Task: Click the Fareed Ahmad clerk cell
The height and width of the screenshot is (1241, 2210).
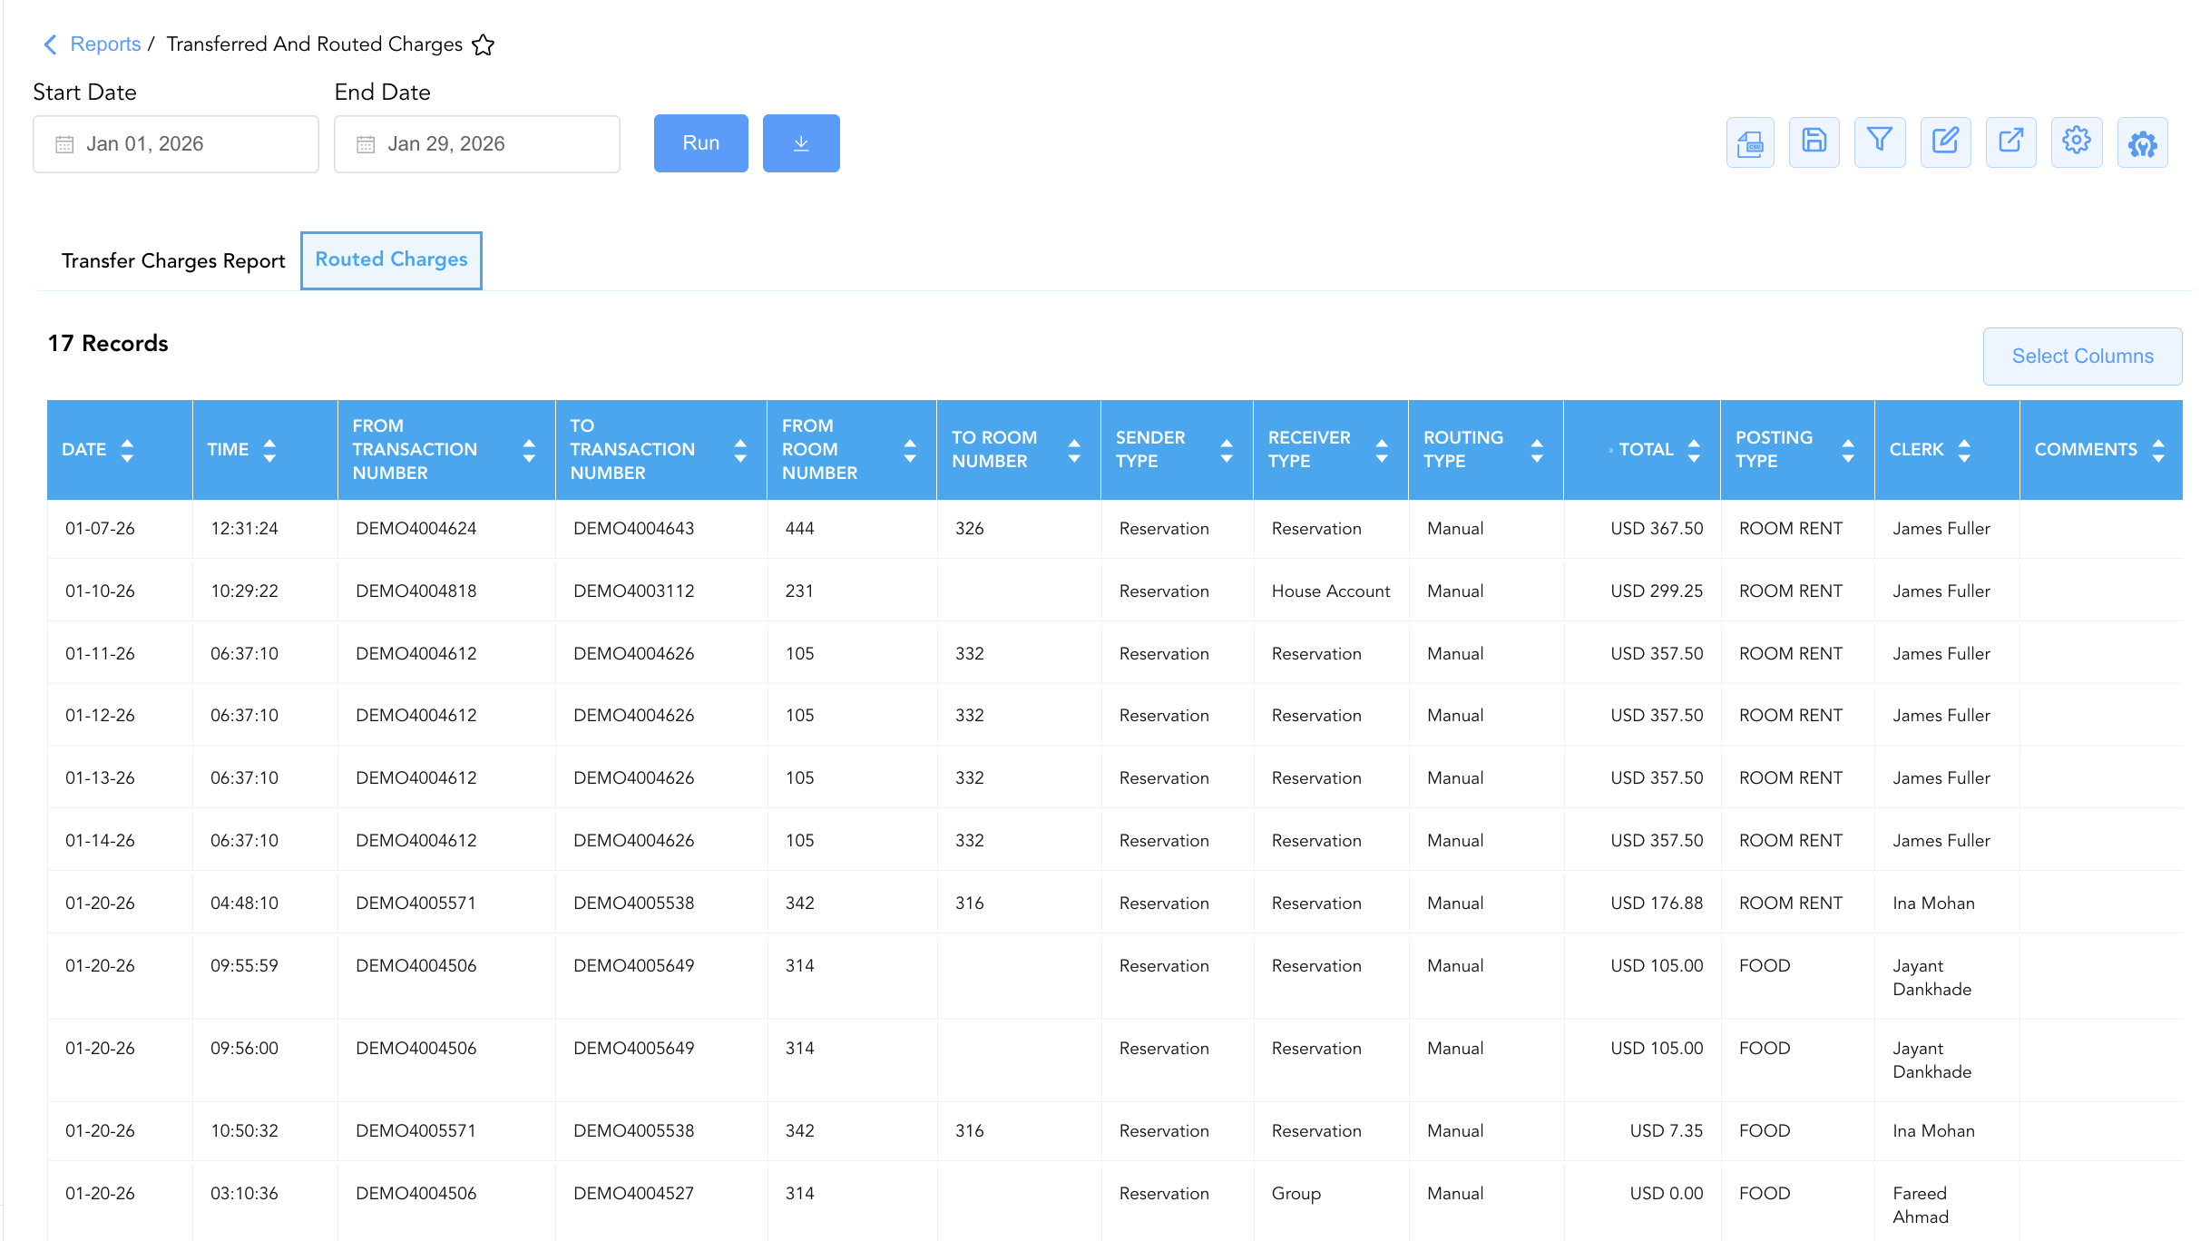Action: [1921, 1206]
